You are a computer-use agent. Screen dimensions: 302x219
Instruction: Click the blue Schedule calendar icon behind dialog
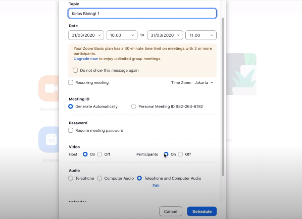[x=49, y=140]
